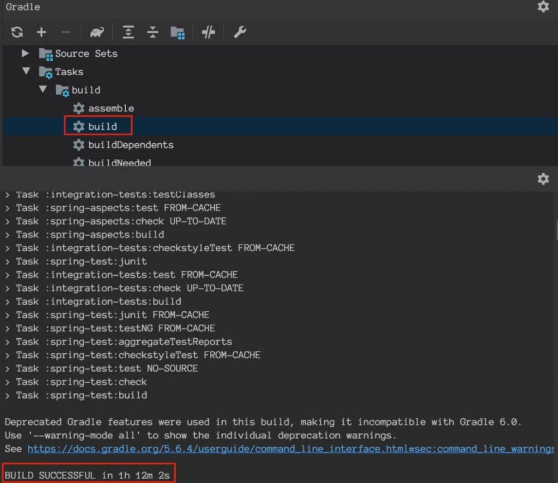This screenshot has height=483, width=558.
Task: Open build tool settings via wrench icon
Action: (x=240, y=32)
